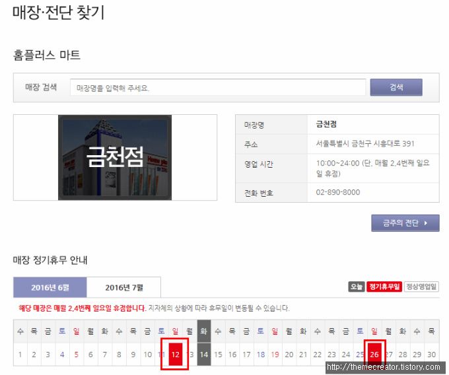
Task: Select today's date 14 in calendar
Action: (204, 355)
